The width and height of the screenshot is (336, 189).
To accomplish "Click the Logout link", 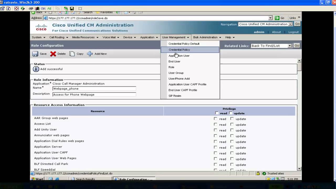I will pyautogui.click(x=293, y=32).
